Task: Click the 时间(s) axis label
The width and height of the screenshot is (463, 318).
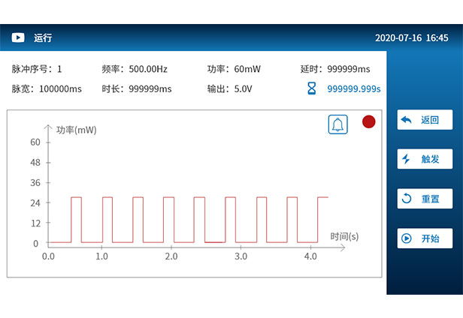Action: [344, 236]
